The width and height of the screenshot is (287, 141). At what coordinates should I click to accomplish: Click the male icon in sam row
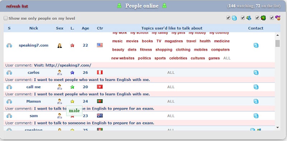(60, 116)
